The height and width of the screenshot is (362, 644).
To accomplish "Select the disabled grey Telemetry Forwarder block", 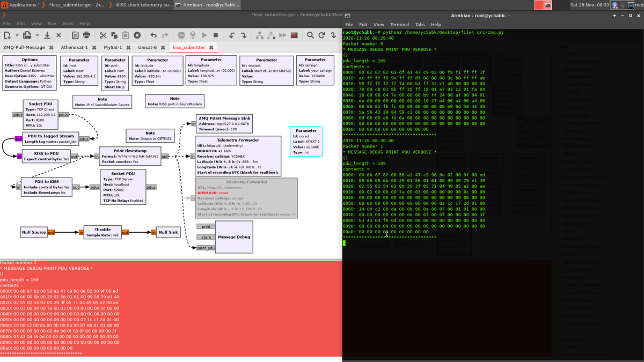I will click(246, 198).
